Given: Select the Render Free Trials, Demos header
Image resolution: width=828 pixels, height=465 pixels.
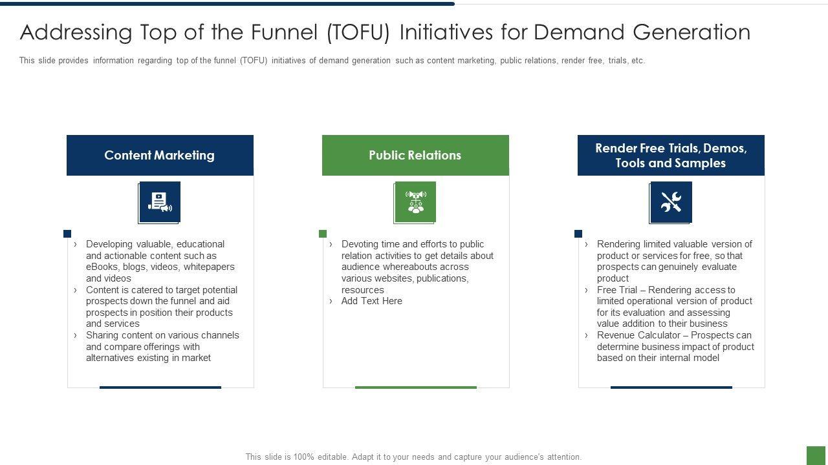Looking at the screenshot, I should 671,155.
